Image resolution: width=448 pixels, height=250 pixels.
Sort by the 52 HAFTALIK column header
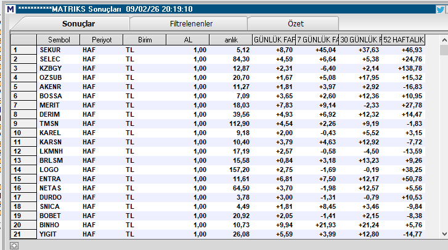(x=404, y=40)
